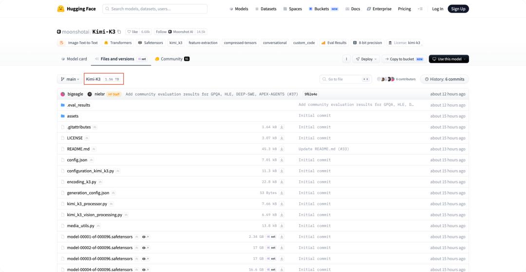The height and width of the screenshot is (272, 526).
Task: Click the xet badge on model-00001 row
Action: pyautogui.click(x=271, y=237)
